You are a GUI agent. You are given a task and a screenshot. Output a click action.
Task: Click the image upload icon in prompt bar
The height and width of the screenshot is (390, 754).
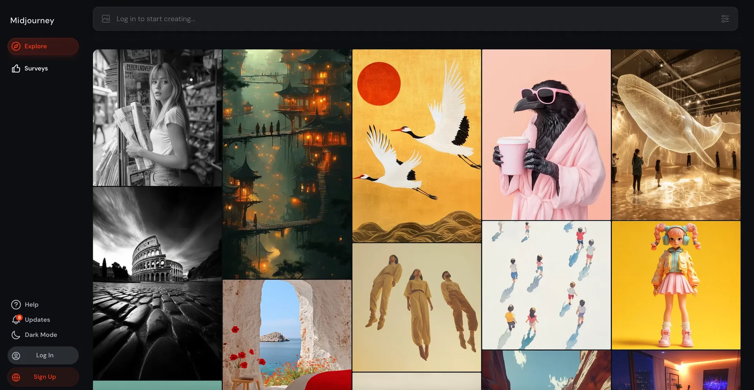[x=106, y=19]
